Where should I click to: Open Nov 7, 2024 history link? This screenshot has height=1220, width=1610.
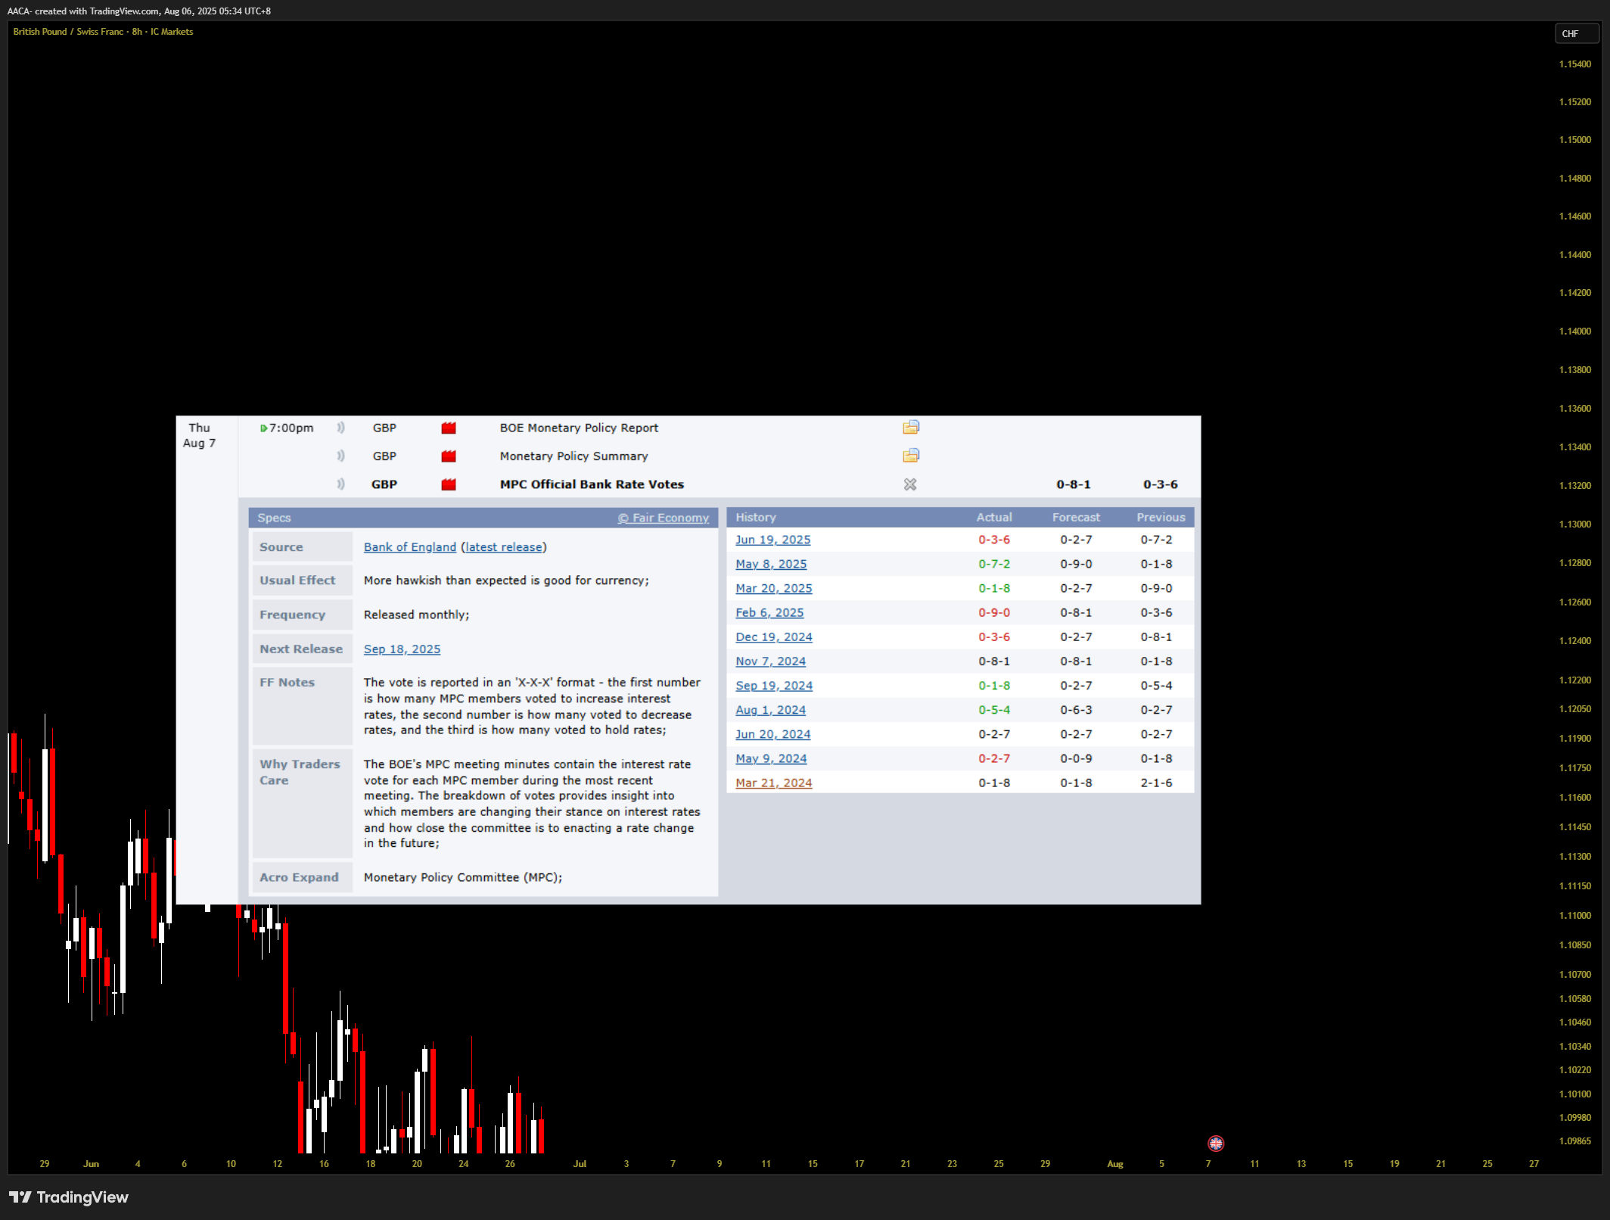tap(770, 661)
